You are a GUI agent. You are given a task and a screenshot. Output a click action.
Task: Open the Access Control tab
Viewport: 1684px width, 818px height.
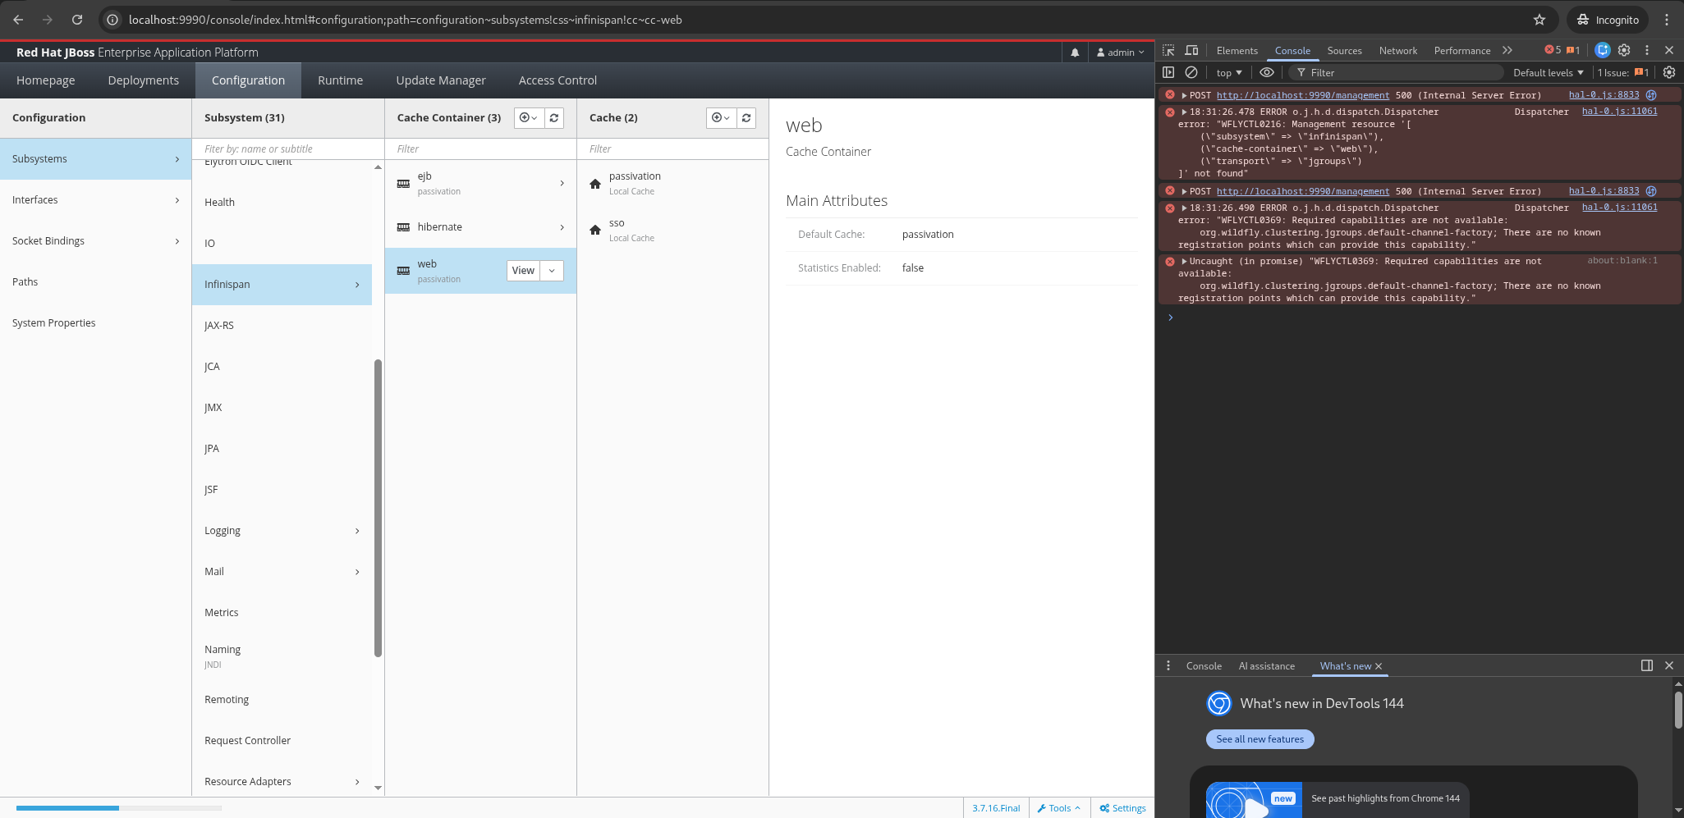click(558, 80)
